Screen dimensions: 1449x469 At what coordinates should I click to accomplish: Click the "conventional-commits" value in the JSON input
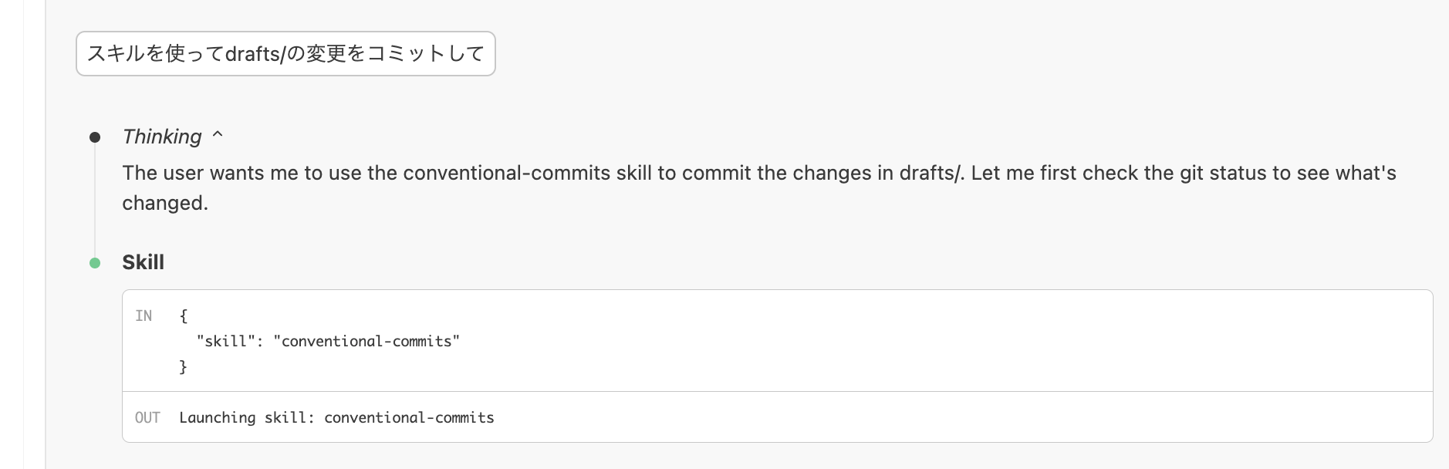[366, 341]
